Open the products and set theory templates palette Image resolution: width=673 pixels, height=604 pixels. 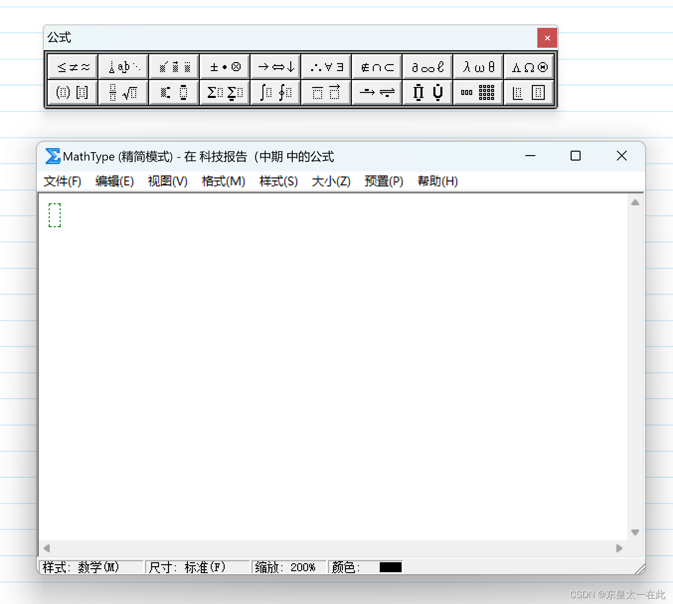click(x=428, y=92)
